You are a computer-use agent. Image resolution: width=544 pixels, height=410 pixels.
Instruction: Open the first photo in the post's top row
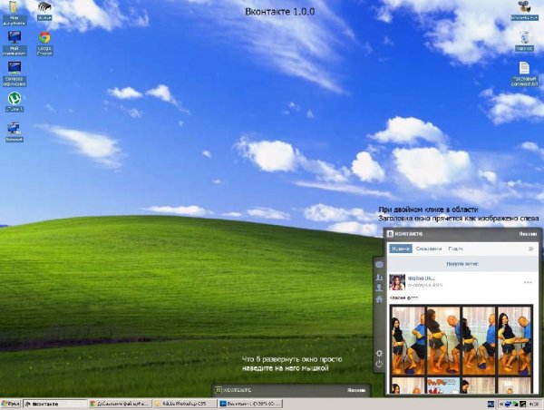(x=408, y=341)
